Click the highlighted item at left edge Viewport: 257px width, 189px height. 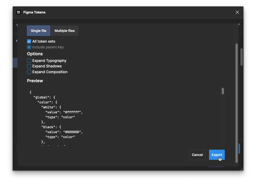pos(15,63)
